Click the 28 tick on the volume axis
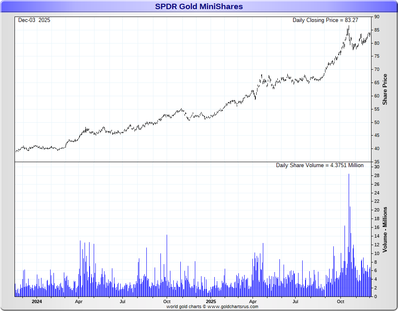 pos(377,176)
